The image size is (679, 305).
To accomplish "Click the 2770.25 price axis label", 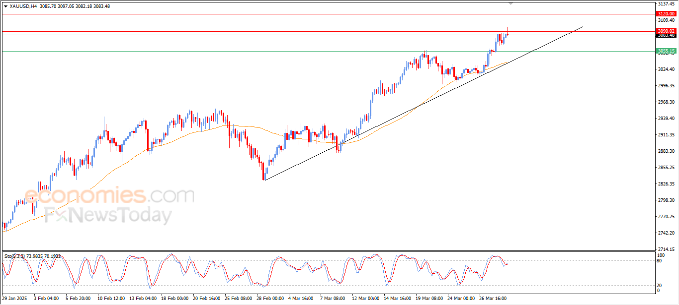I will click(666, 217).
